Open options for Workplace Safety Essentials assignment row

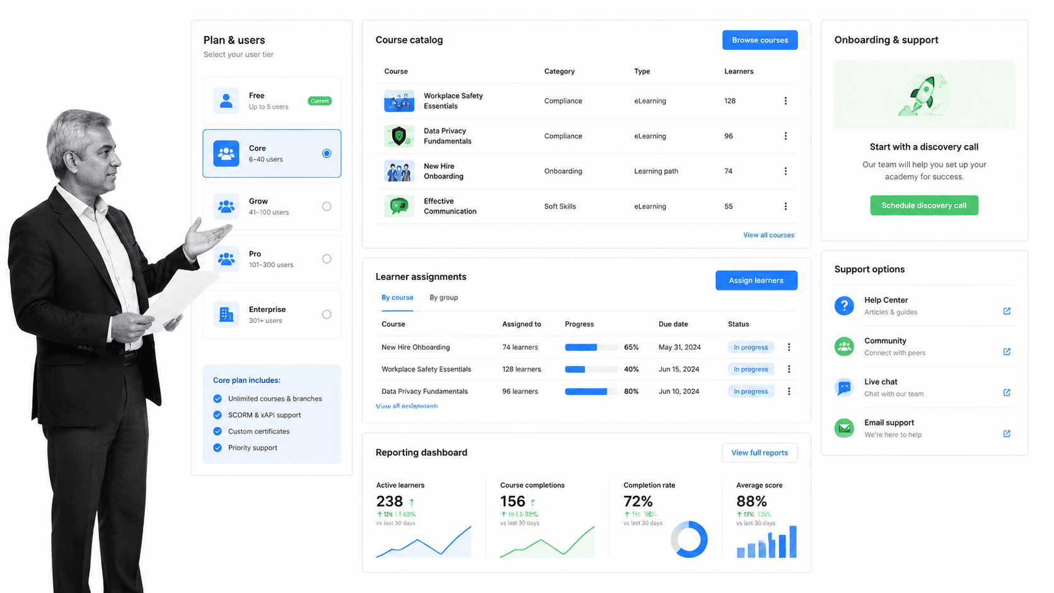click(x=789, y=369)
